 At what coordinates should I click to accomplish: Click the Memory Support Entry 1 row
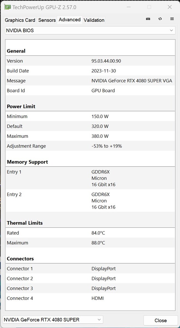(x=90, y=178)
